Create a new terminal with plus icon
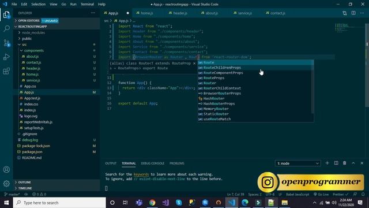Image resolution: width=369 pixels, height=208 pixels. click(x=327, y=163)
